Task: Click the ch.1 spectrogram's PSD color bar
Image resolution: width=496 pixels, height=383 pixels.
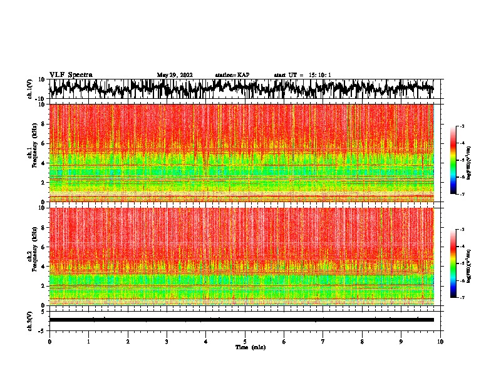Action: click(453, 160)
